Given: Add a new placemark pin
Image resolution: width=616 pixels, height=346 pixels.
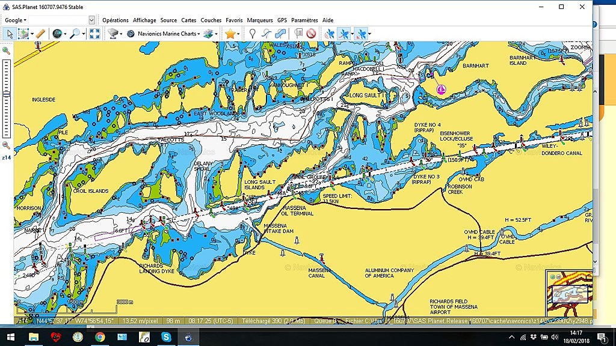Looking at the screenshot, I should click(x=252, y=34).
